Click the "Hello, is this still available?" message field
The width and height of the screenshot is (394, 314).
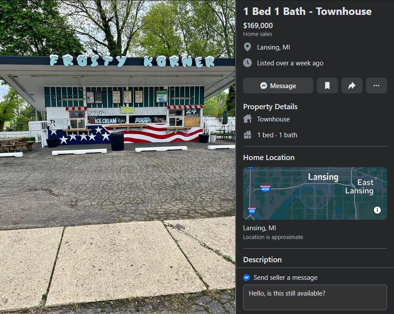pyautogui.click(x=315, y=297)
